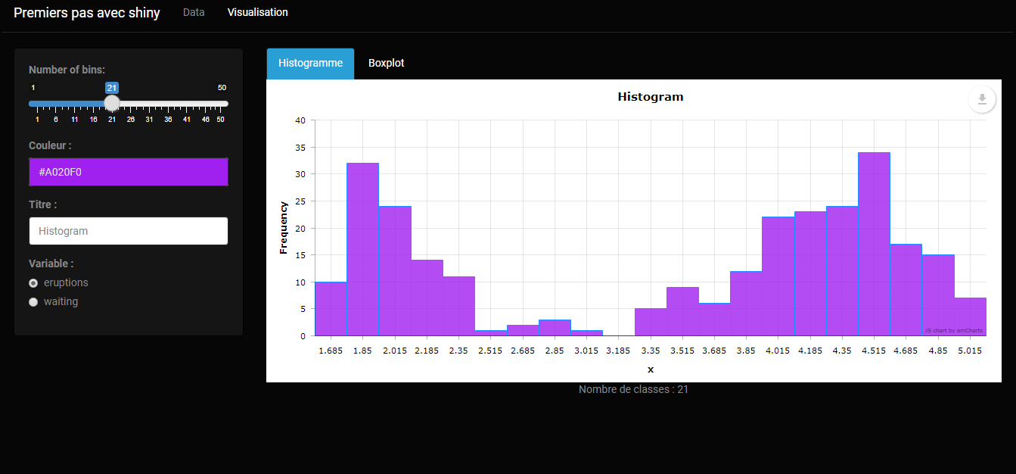Viewport: 1016px width, 474px height.
Task: Click the 'JS chart by amCharts' credit link
Action: tap(955, 329)
